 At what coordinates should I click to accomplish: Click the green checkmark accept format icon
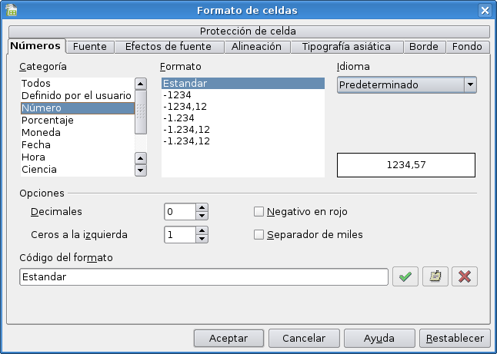pyautogui.click(x=405, y=276)
